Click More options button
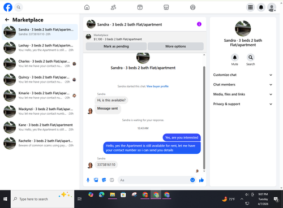Screen dimensions: 283x208 click(175, 46)
